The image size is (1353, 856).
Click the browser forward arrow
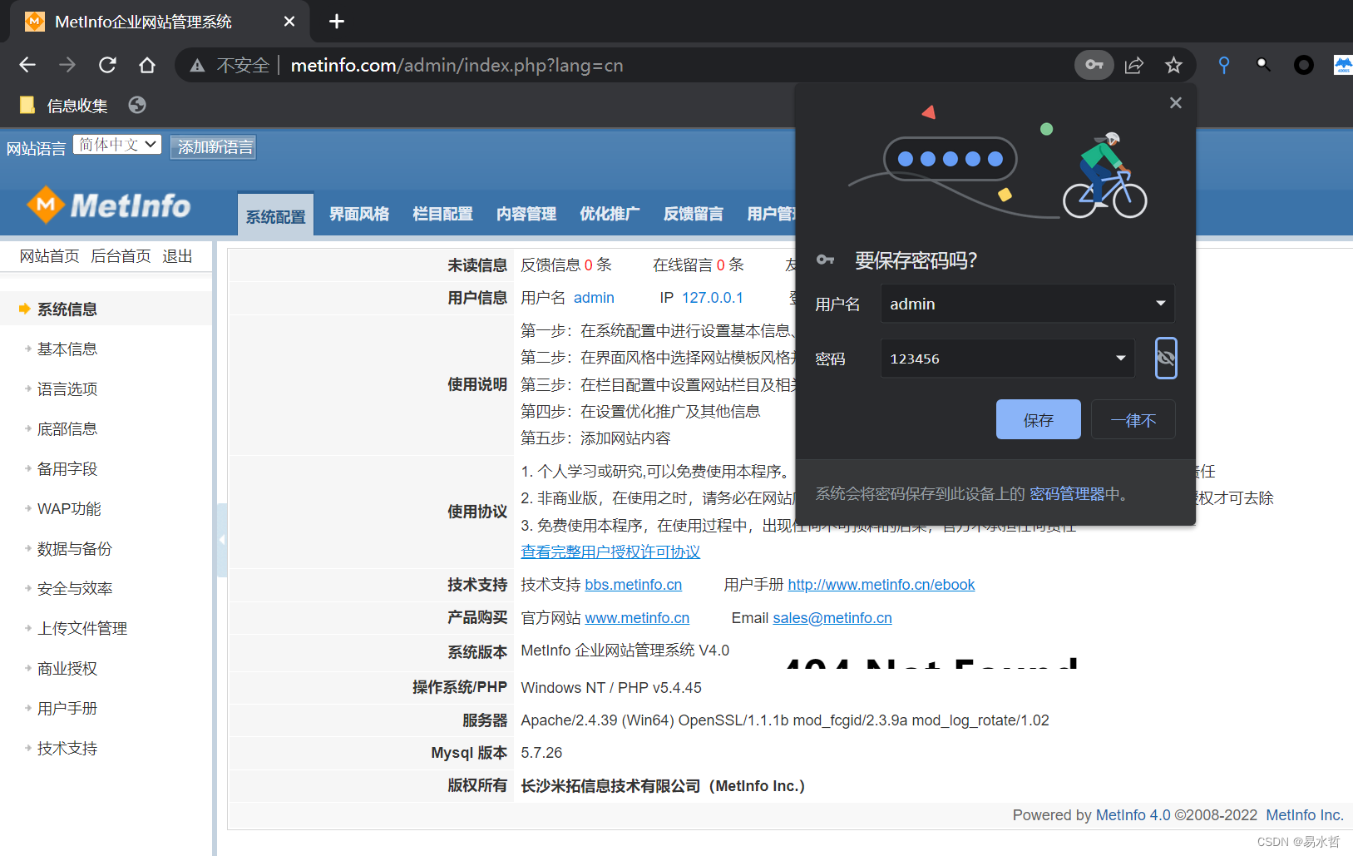67,65
